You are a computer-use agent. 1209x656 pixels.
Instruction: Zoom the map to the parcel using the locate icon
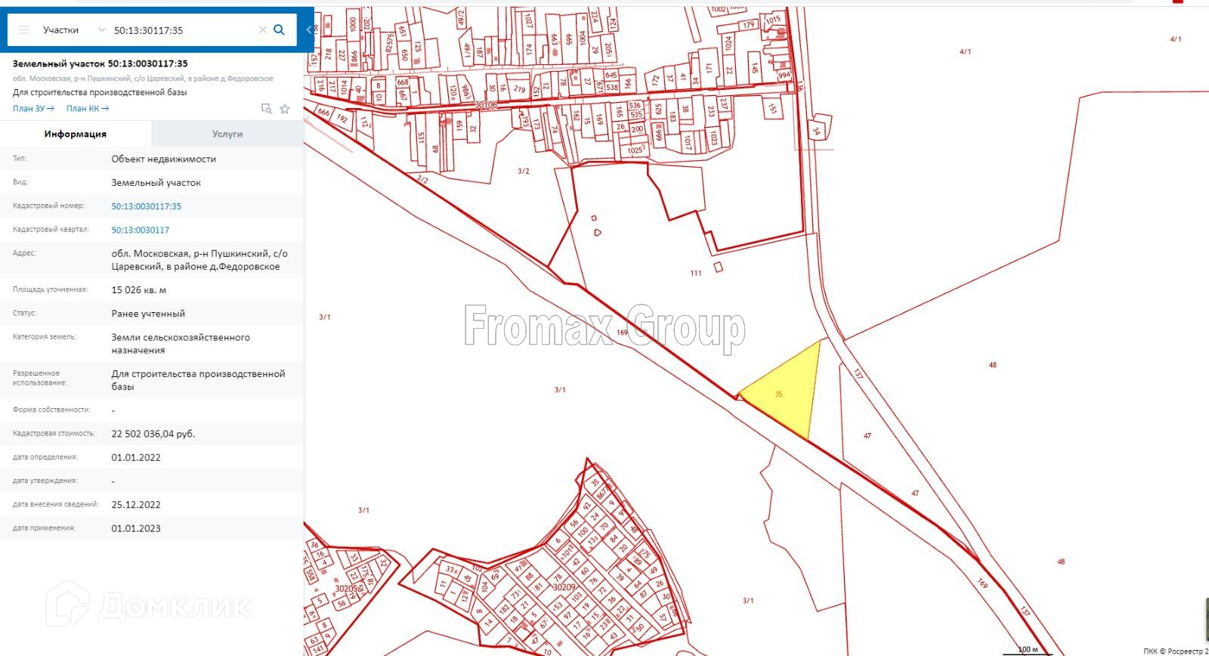click(x=266, y=109)
